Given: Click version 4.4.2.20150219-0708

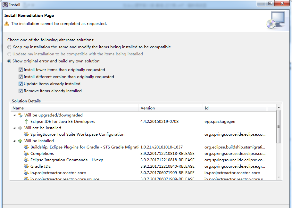Looking at the screenshot, I should (159, 122).
